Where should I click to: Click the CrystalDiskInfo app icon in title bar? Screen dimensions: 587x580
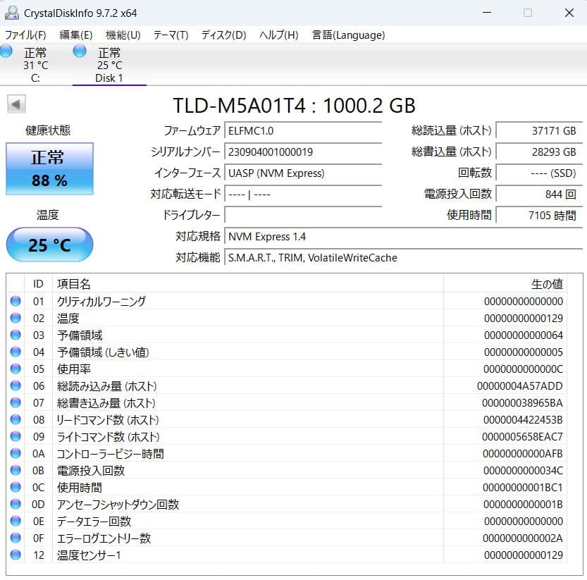(11, 13)
